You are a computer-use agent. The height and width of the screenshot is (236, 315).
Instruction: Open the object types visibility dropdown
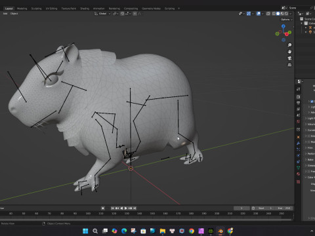click(241, 14)
